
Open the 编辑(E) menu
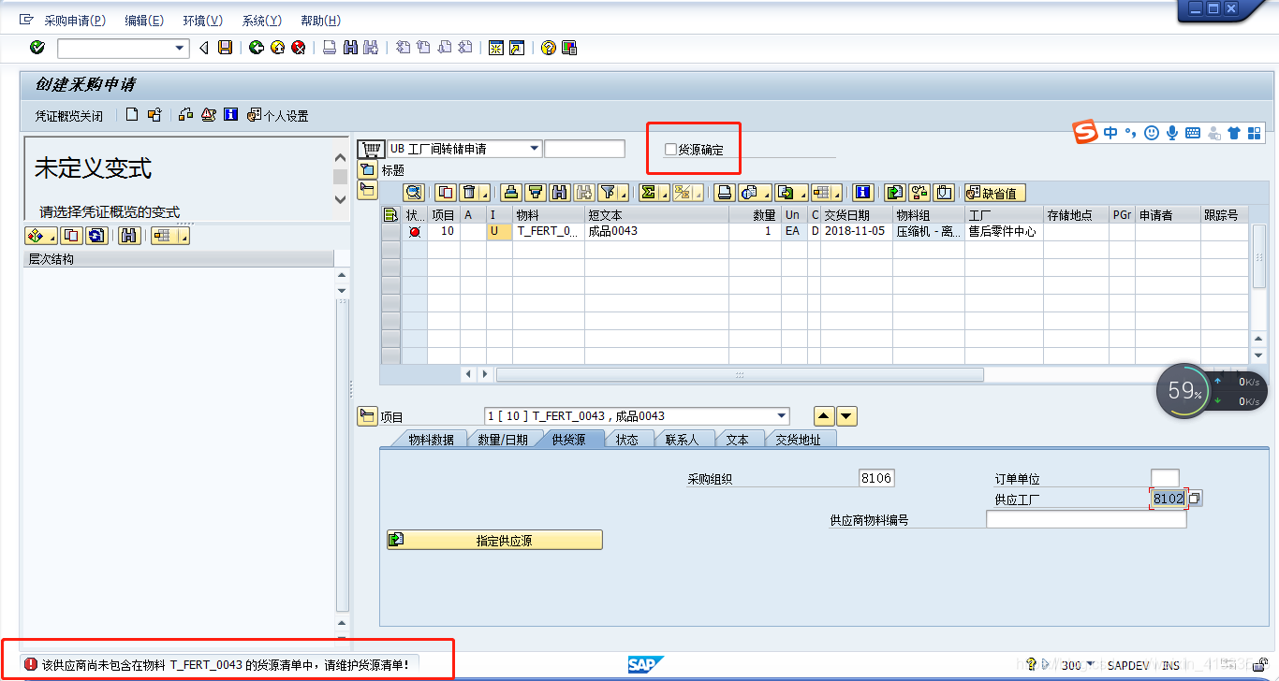tap(144, 21)
